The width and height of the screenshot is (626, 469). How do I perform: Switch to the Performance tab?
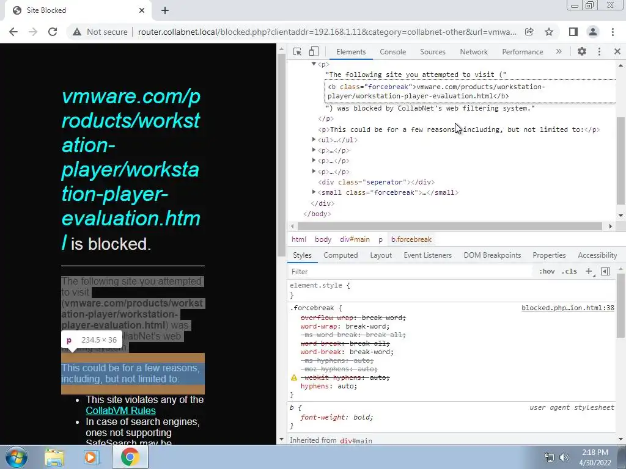point(522,52)
